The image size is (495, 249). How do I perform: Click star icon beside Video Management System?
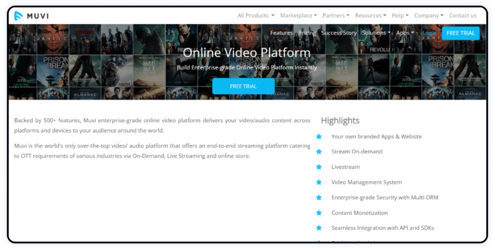pos(319,182)
